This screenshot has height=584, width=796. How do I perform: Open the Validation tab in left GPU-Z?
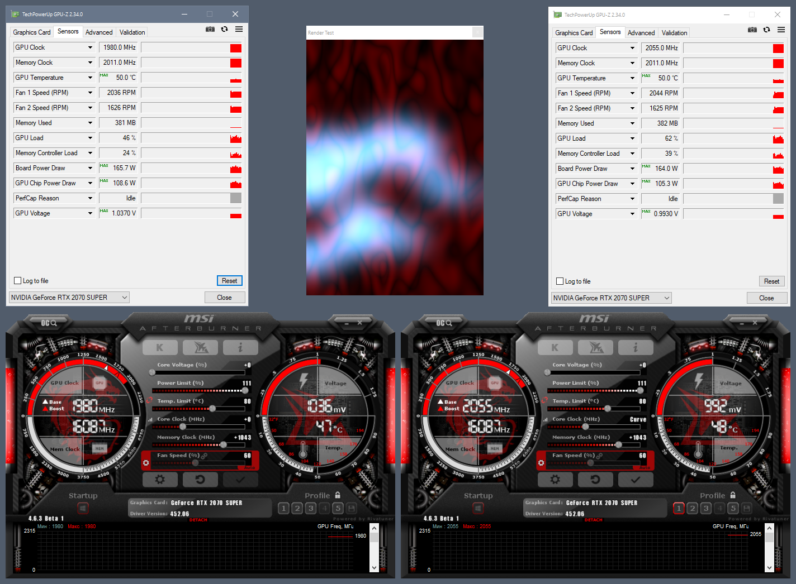pos(132,32)
